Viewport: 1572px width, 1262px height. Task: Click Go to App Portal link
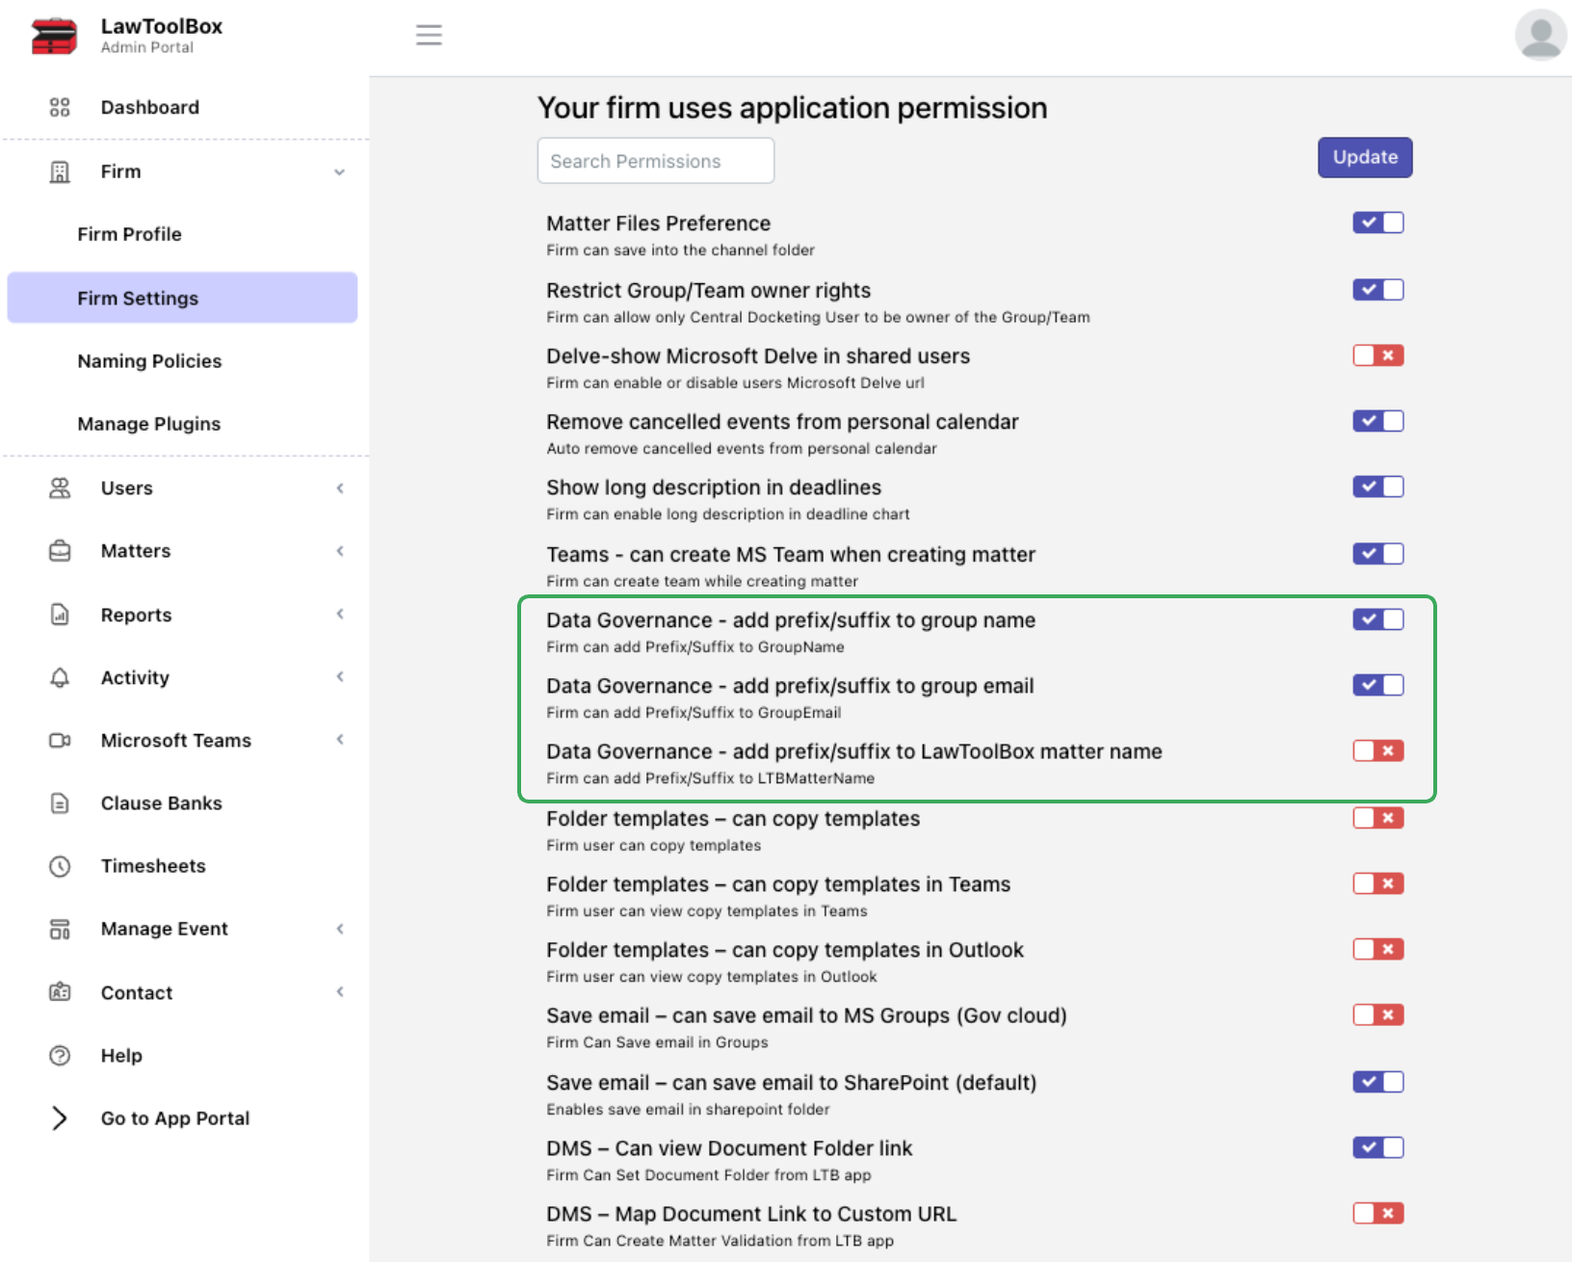tap(175, 1118)
